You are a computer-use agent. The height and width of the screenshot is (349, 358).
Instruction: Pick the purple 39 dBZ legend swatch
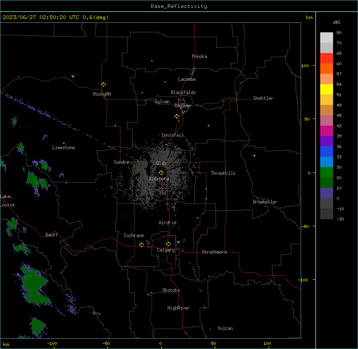[326, 141]
